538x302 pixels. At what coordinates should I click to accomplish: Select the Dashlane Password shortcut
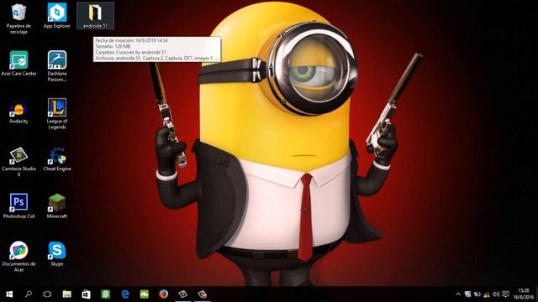(x=57, y=66)
